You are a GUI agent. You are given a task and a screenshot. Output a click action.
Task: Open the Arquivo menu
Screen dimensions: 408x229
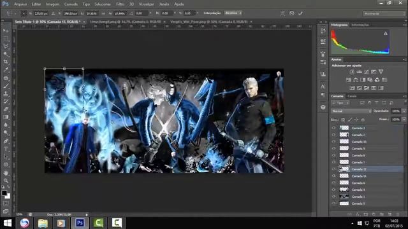(x=20, y=4)
